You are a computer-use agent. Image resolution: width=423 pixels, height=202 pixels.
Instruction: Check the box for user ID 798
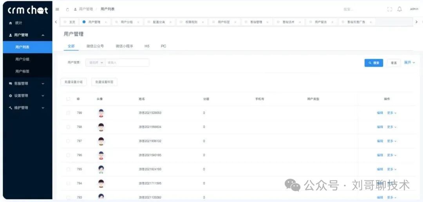[x=68, y=127]
